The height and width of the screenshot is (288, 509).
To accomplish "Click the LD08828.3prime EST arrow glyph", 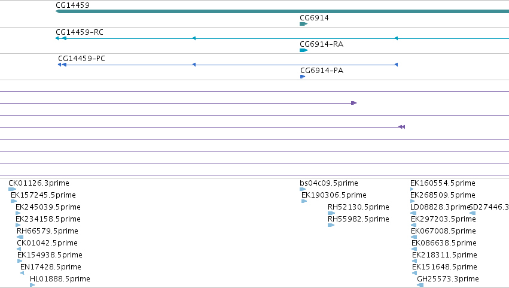I will click(x=413, y=213).
